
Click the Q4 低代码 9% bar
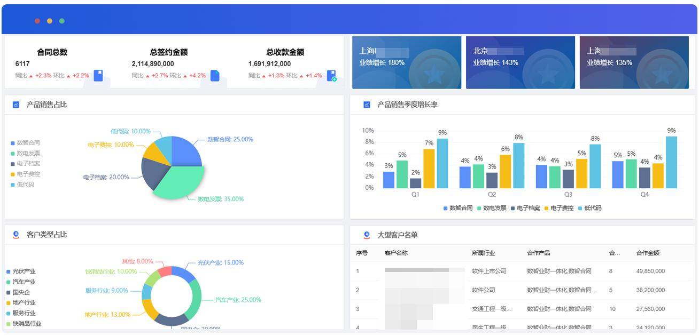click(671, 162)
